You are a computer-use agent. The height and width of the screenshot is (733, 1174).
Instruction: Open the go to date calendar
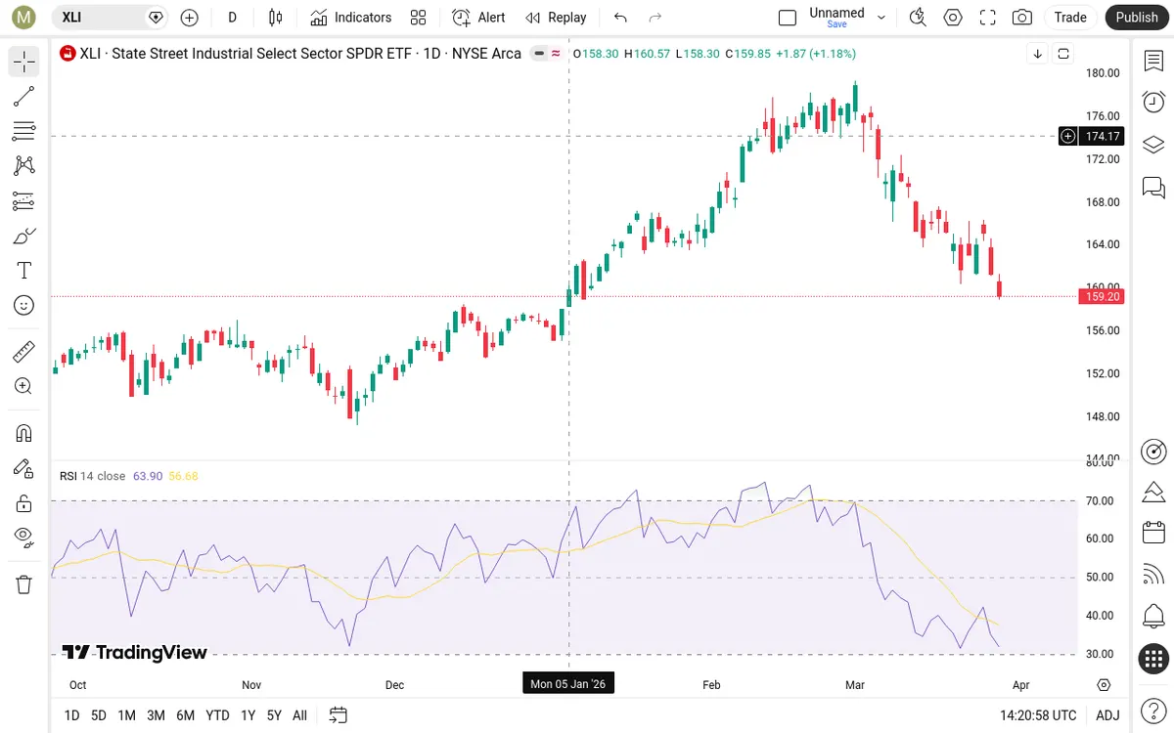pyautogui.click(x=339, y=715)
